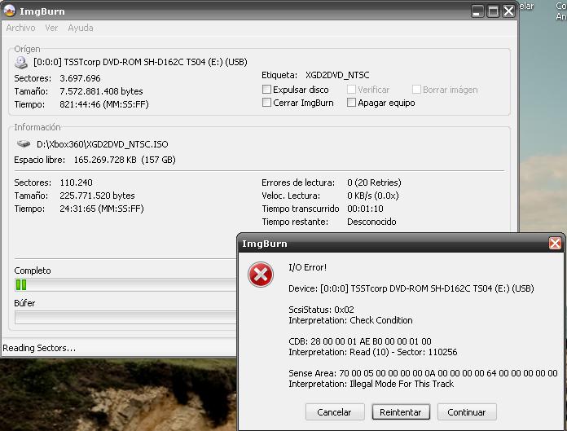Screen dimensions: 567x431
Task: Click the time 24:31:65 (MM:SS:FF)
Action: tap(102, 209)
